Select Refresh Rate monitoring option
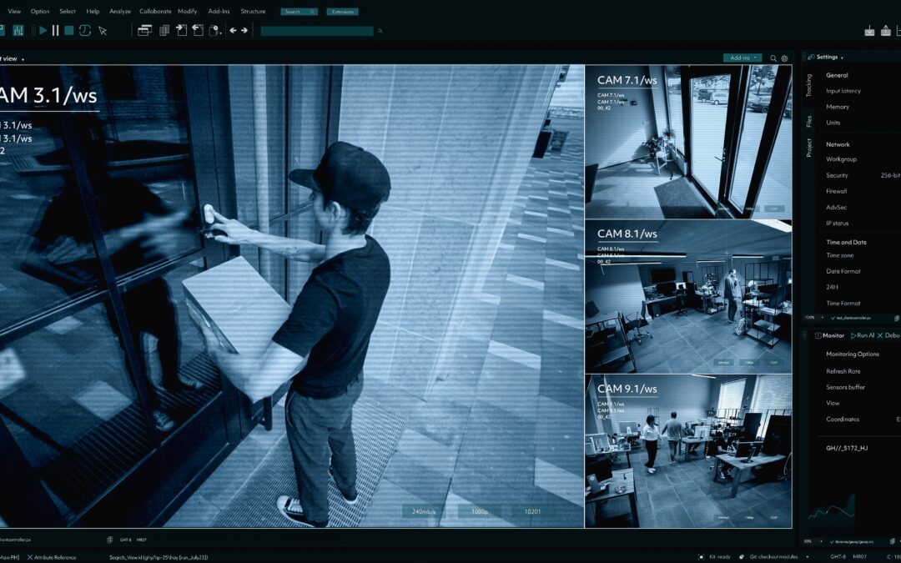Image resolution: width=901 pixels, height=563 pixels. 843,372
